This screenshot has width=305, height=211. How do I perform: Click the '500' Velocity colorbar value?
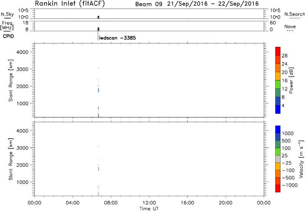pyautogui.click(x=286, y=141)
